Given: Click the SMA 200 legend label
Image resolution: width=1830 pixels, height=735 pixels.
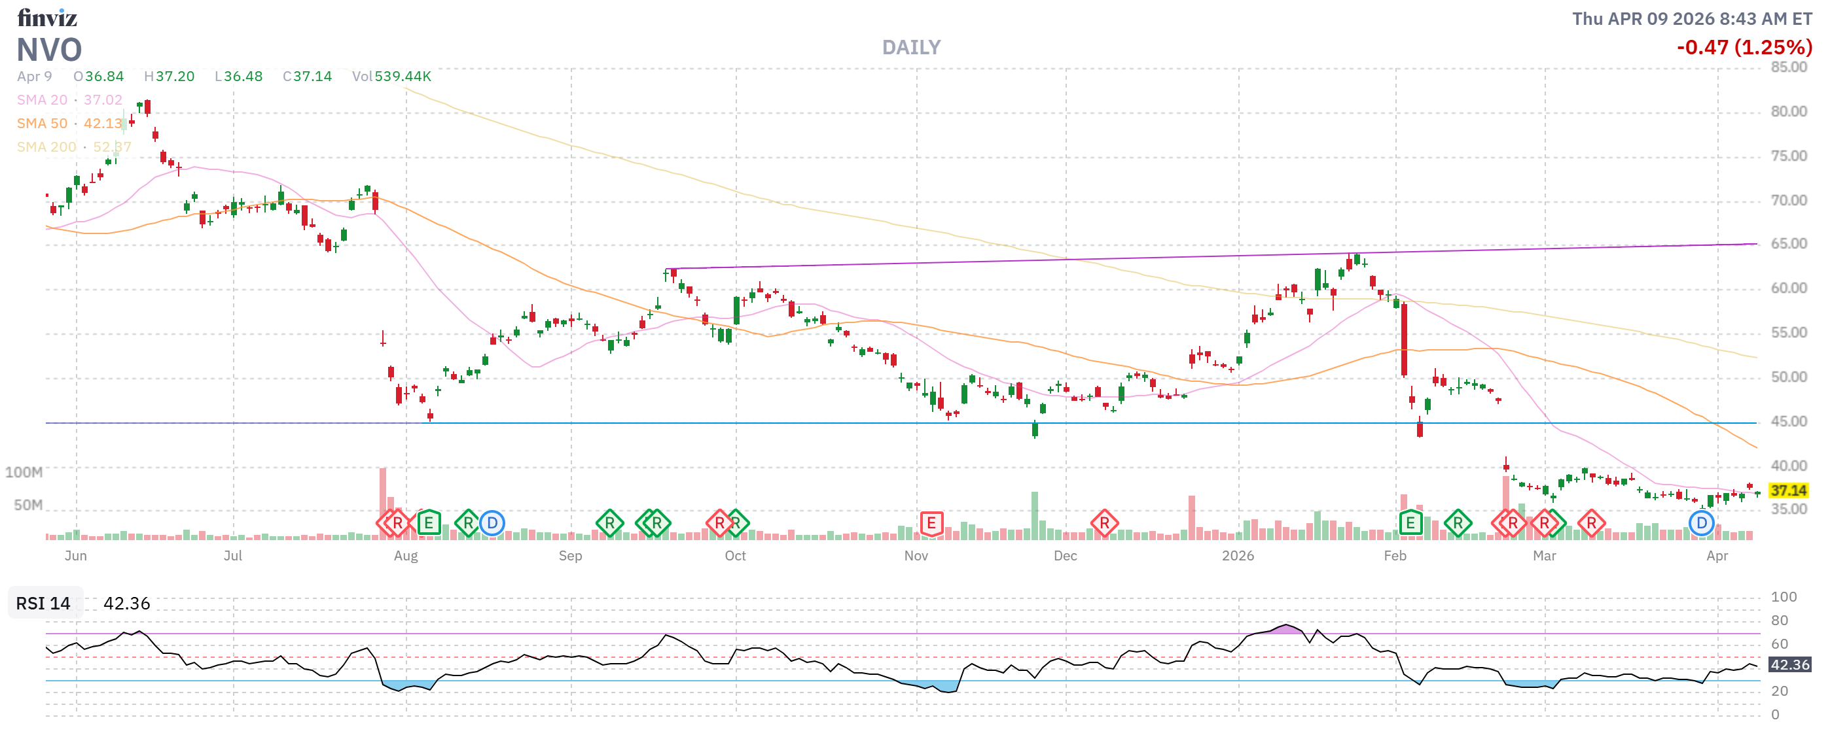Looking at the screenshot, I should pyautogui.click(x=46, y=147).
